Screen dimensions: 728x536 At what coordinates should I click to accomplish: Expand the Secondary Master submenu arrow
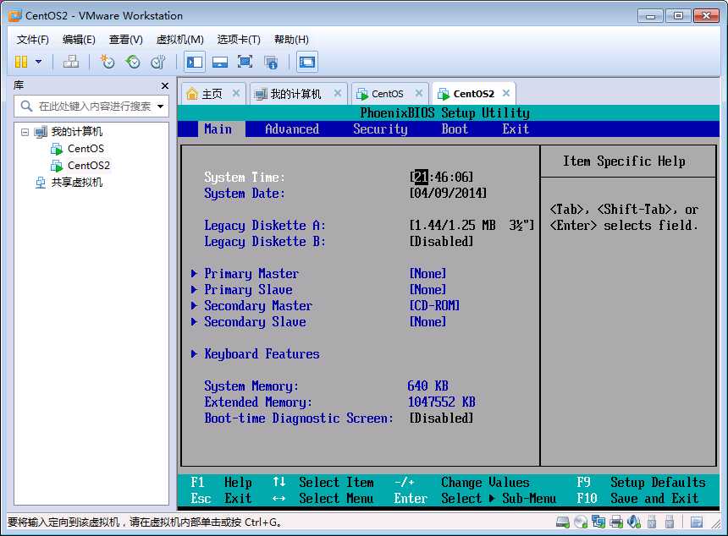[x=194, y=305]
